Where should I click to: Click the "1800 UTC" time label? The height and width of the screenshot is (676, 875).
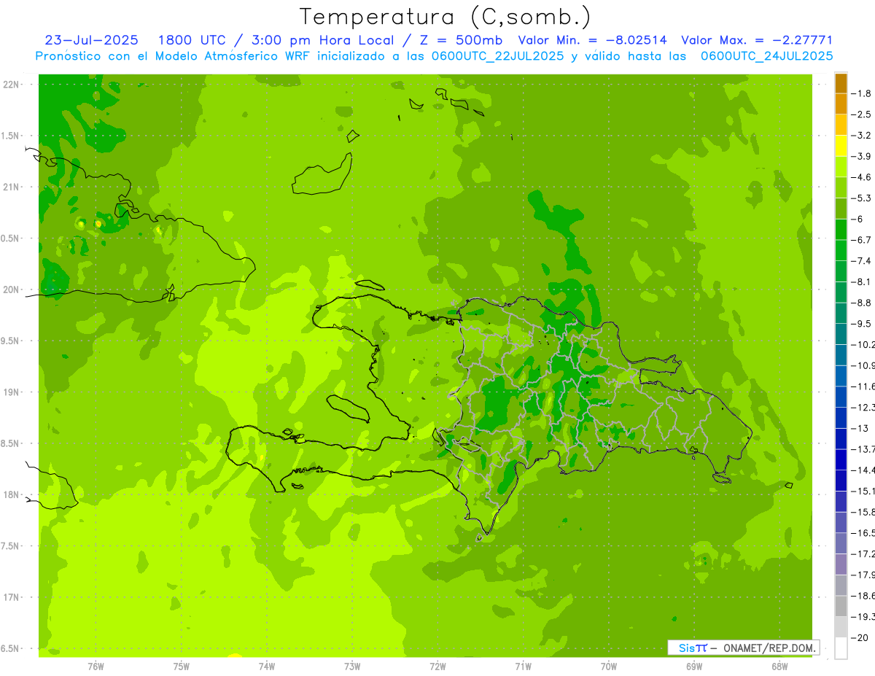tap(191, 40)
